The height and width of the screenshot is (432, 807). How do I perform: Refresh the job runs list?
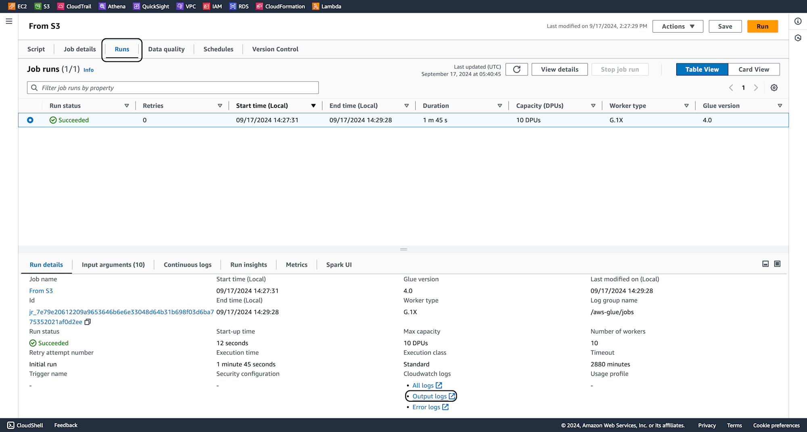coord(516,69)
